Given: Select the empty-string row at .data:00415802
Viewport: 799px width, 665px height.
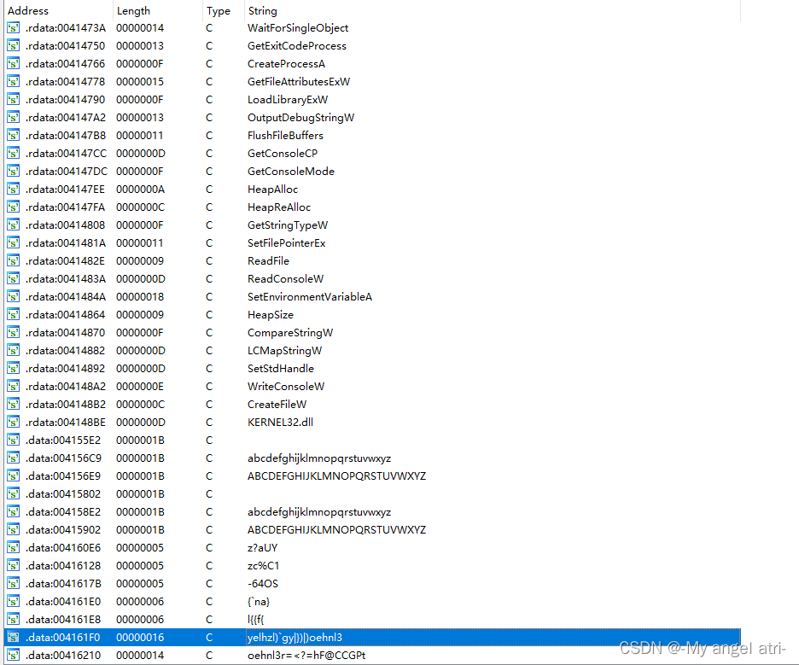Looking at the screenshot, I should tap(372, 494).
